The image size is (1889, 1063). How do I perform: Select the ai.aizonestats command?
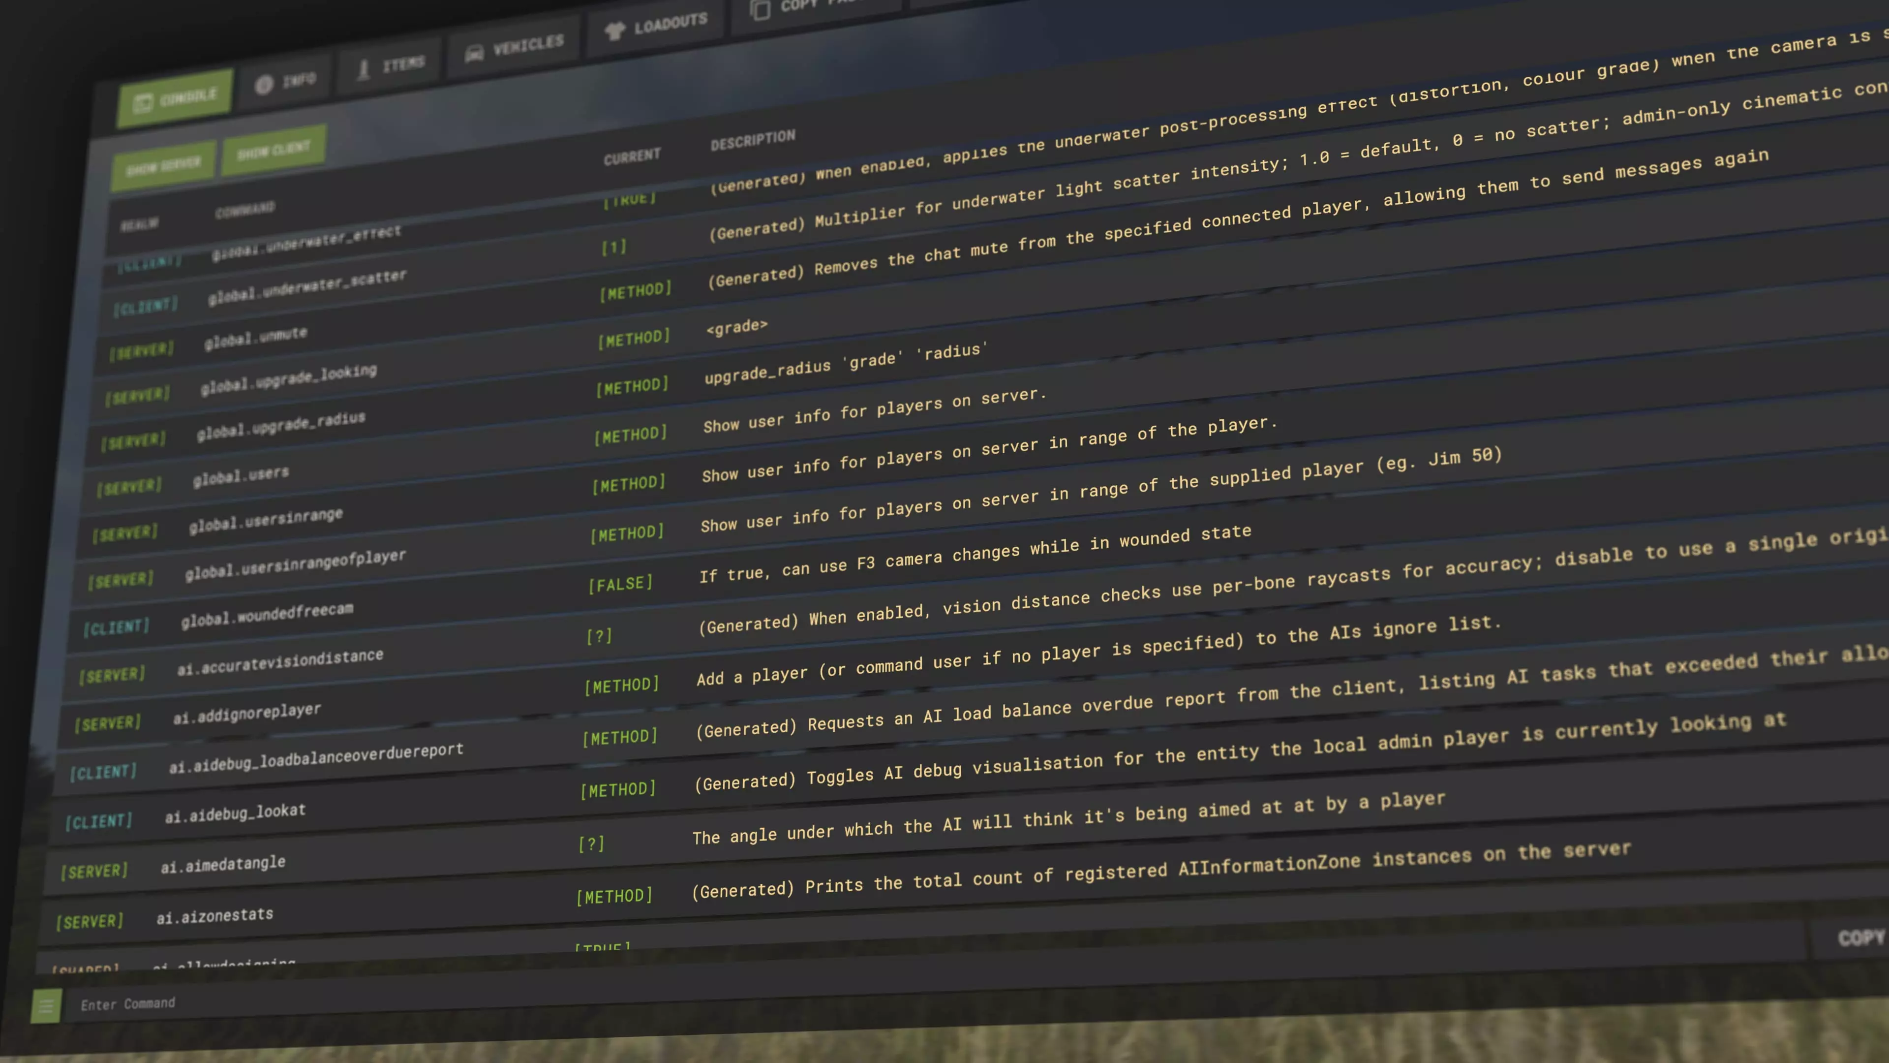(x=214, y=916)
